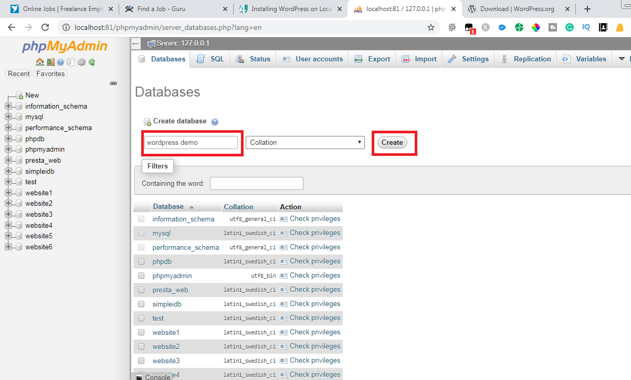Tick the website1 database checkbox

141,332
